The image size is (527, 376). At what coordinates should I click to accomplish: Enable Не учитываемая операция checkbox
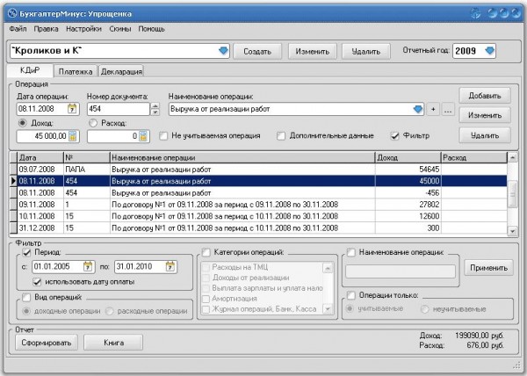pos(164,136)
